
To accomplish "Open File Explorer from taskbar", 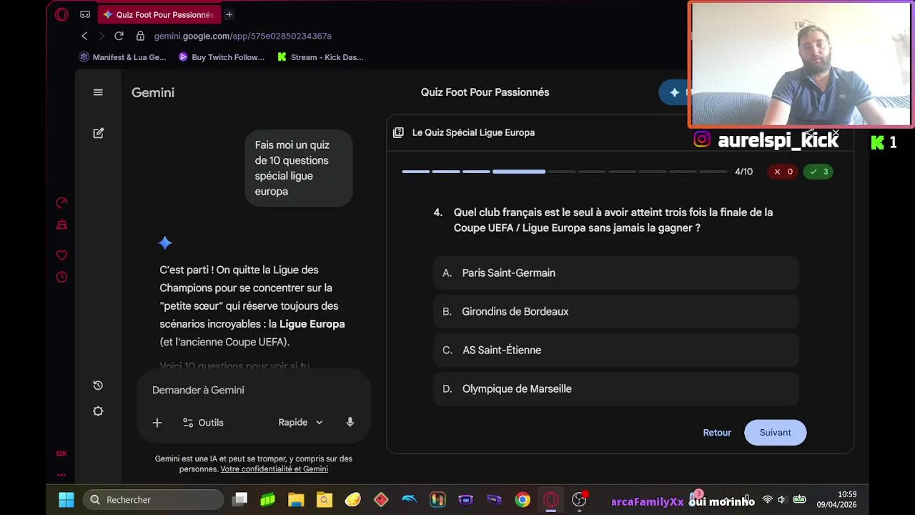I will point(296,500).
